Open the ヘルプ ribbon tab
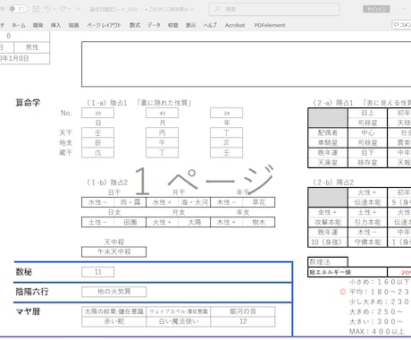The height and width of the screenshot is (340, 411). tap(210, 25)
